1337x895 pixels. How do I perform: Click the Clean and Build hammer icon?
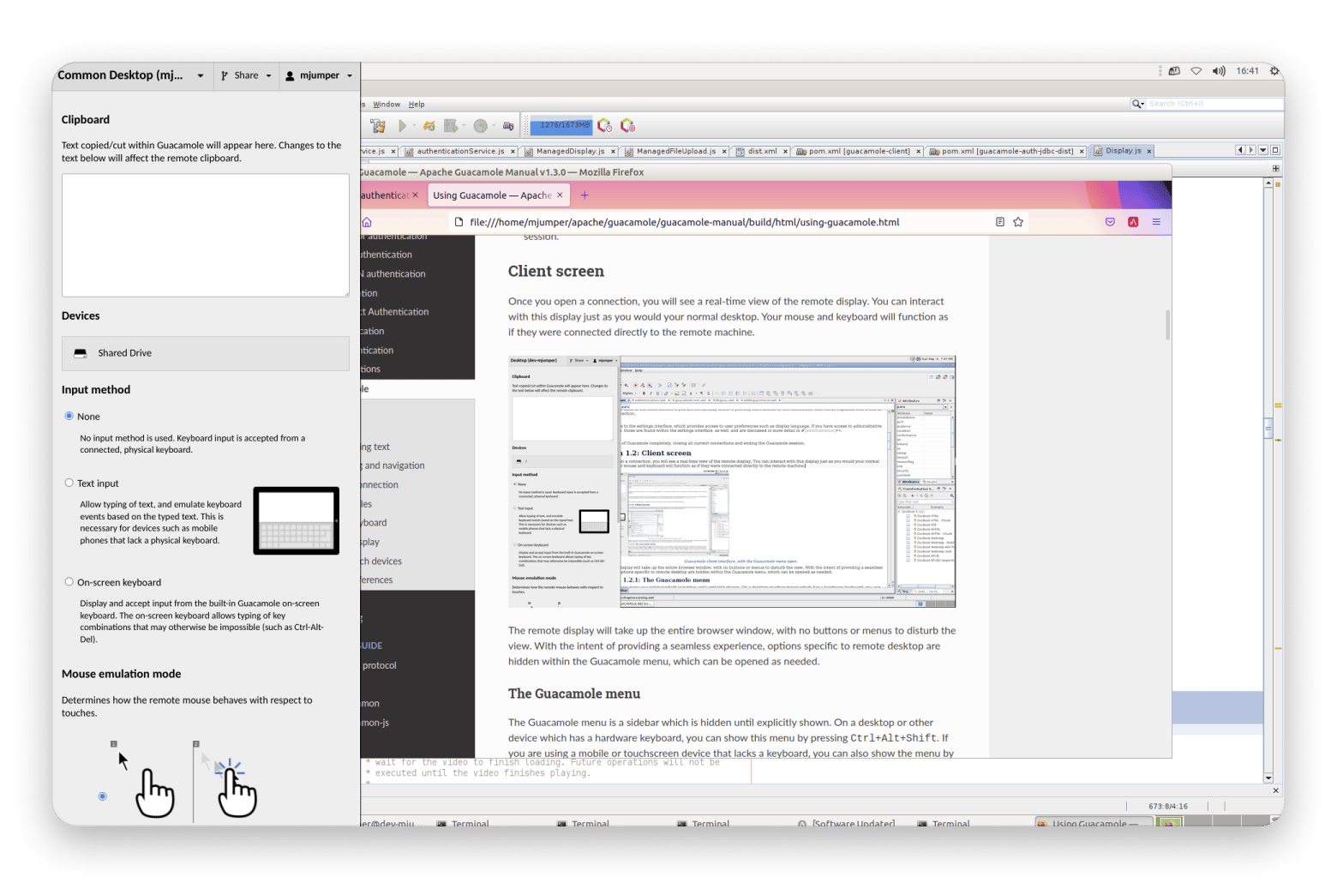(x=377, y=126)
